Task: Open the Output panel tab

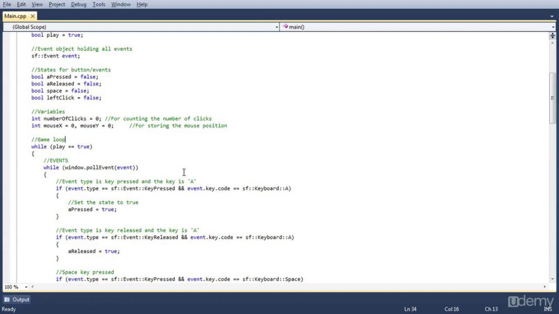Action: (17, 299)
